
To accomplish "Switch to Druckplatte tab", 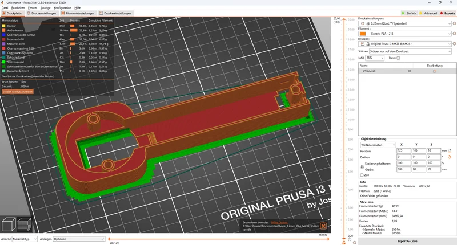I will (x=12, y=13).
